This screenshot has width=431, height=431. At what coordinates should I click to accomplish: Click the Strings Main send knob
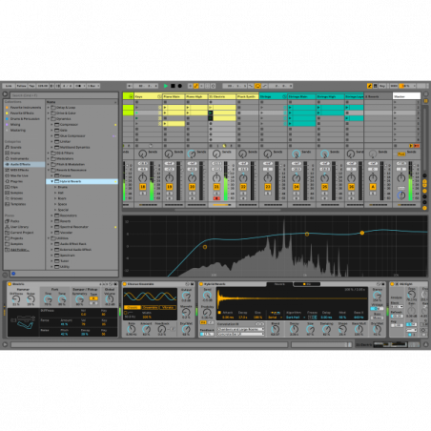pos(297,154)
